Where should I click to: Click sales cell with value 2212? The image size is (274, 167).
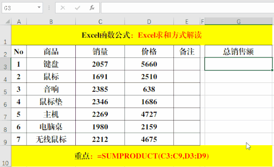(x=100, y=139)
